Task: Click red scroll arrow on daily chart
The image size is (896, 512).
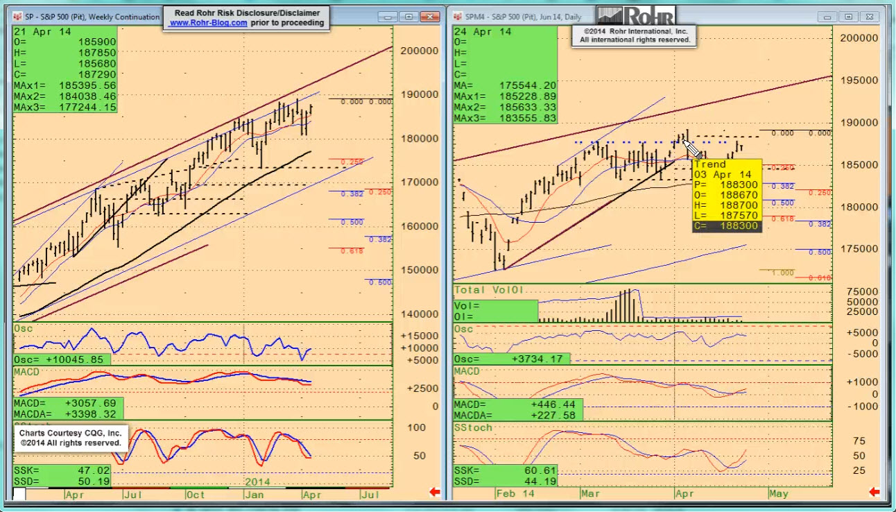Action: pos(875,493)
